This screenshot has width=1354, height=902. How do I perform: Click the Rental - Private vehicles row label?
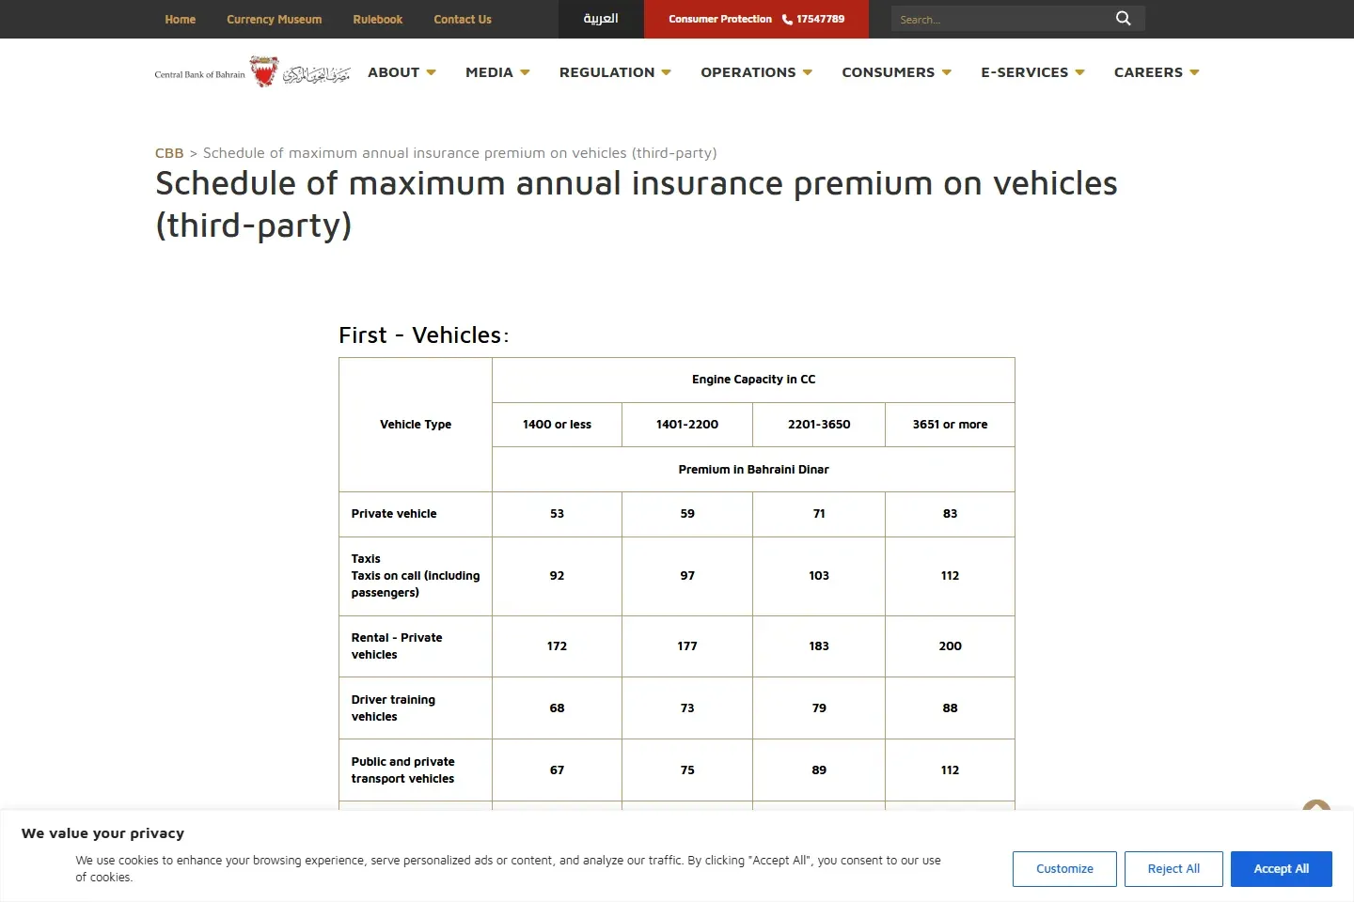click(x=397, y=646)
